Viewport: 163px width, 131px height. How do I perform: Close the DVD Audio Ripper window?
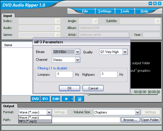pyautogui.click(x=160, y=3)
